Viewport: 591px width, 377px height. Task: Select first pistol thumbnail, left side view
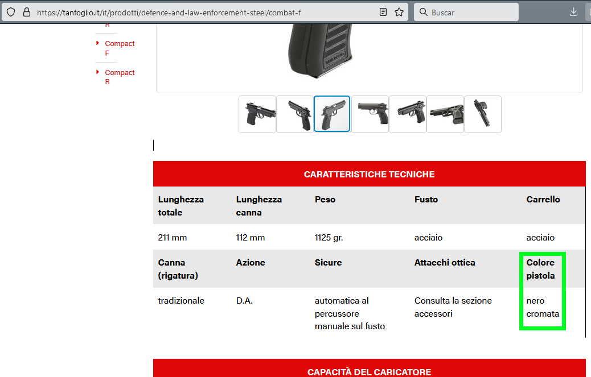(257, 114)
